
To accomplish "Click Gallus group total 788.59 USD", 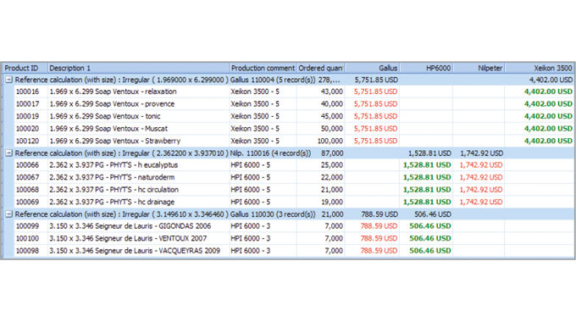I will pos(379,214).
